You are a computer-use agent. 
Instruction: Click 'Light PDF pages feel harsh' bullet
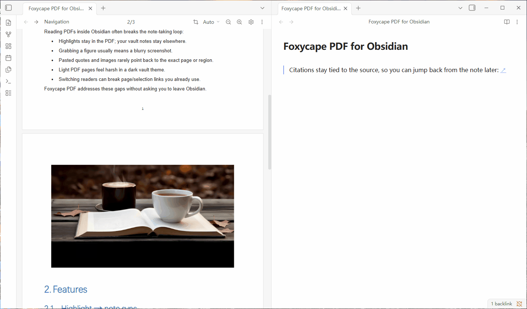[x=112, y=70]
